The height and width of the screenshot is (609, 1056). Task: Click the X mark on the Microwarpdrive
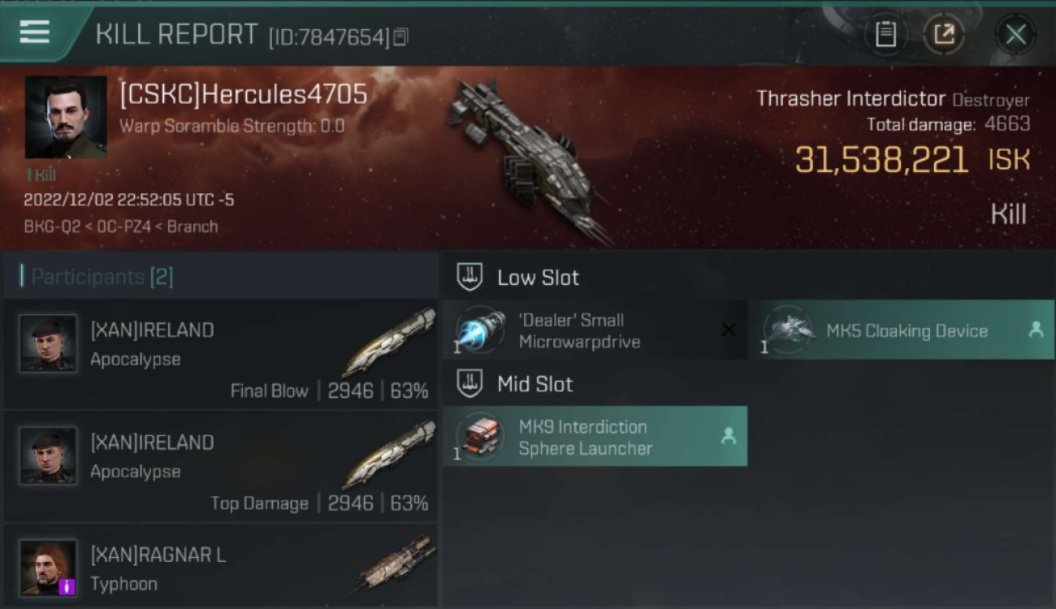[x=729, y=330]
